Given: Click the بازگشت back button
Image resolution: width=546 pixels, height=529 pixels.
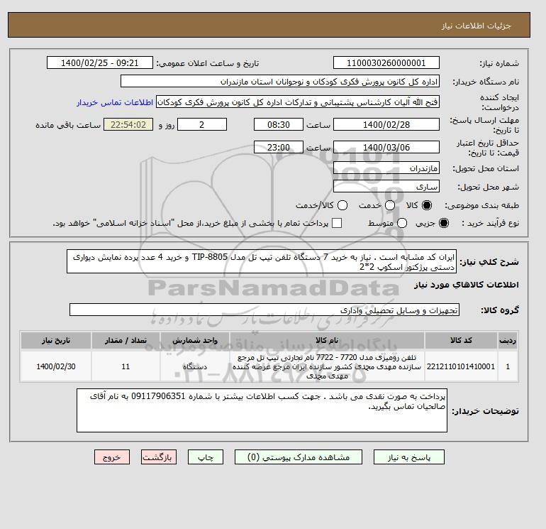Looking at the screenshot, I should coord(159,457).
